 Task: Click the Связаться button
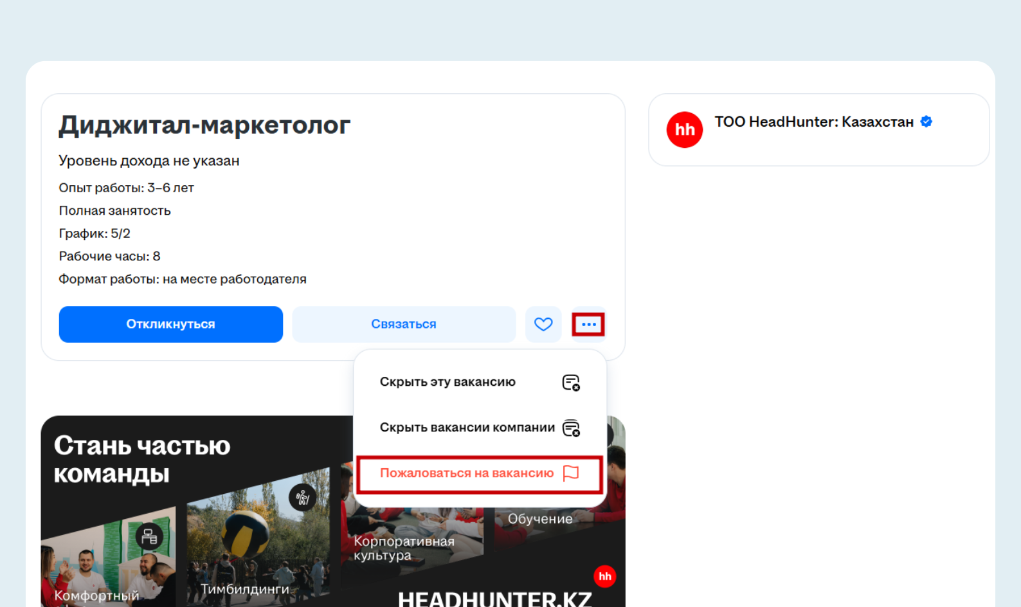click(x=404, y=324)
